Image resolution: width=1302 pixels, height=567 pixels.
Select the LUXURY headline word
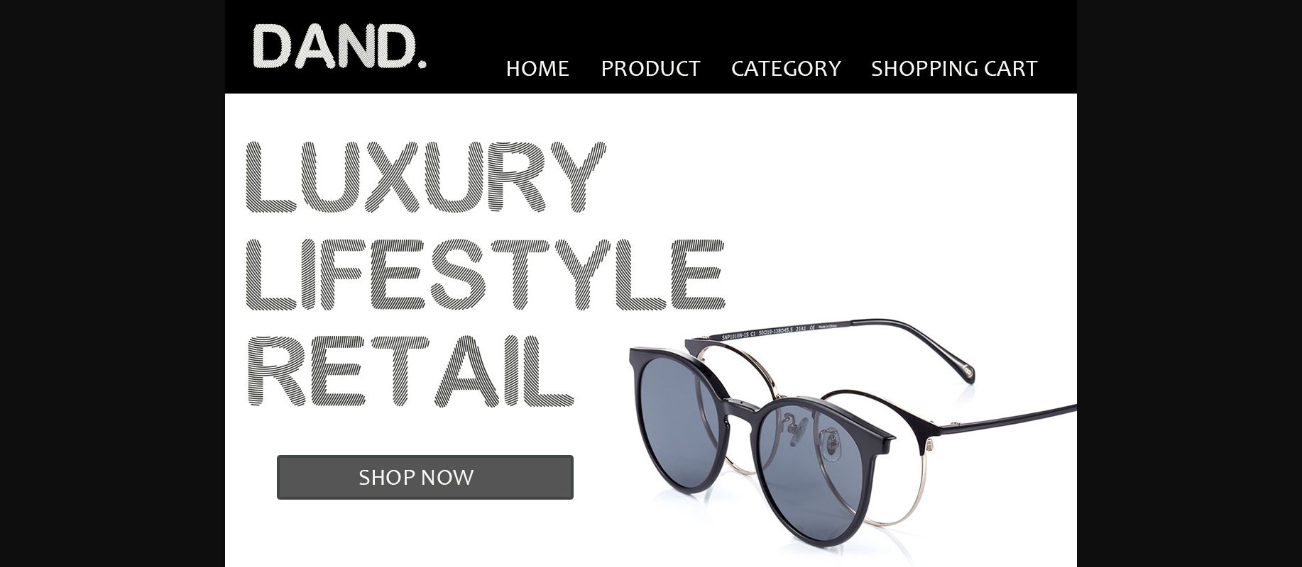click(425, 177)
